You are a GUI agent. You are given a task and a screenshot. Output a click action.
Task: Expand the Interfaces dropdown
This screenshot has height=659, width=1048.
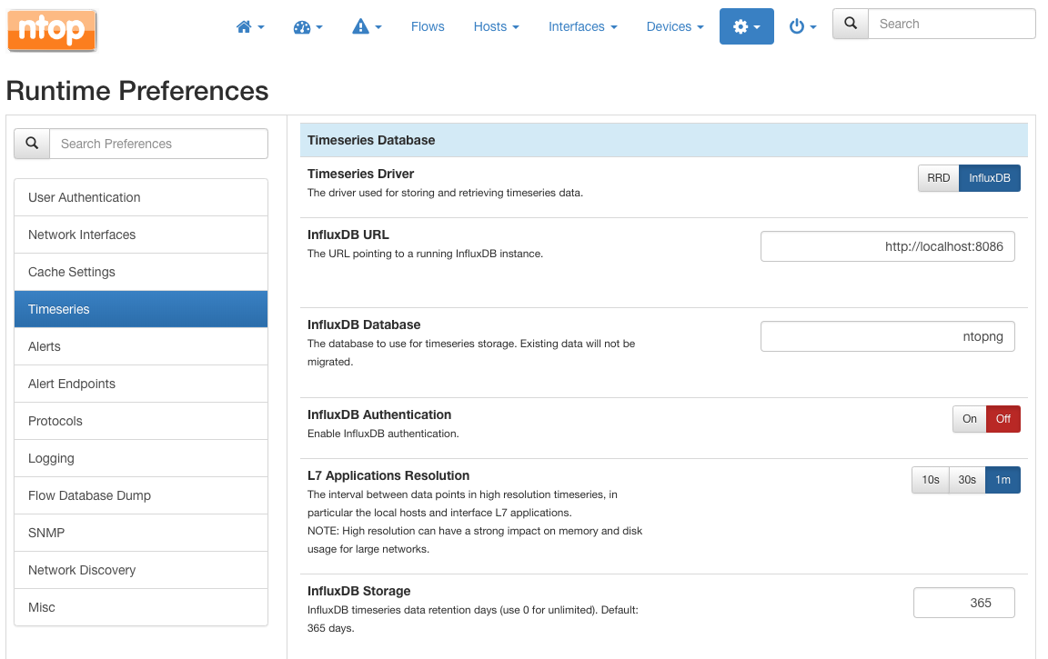coord(583,26)
